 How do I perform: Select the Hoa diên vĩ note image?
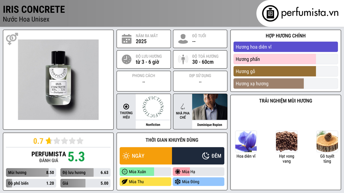point(246,141)
